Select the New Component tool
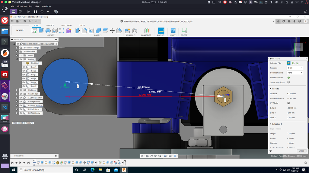 tap(128, 31)
